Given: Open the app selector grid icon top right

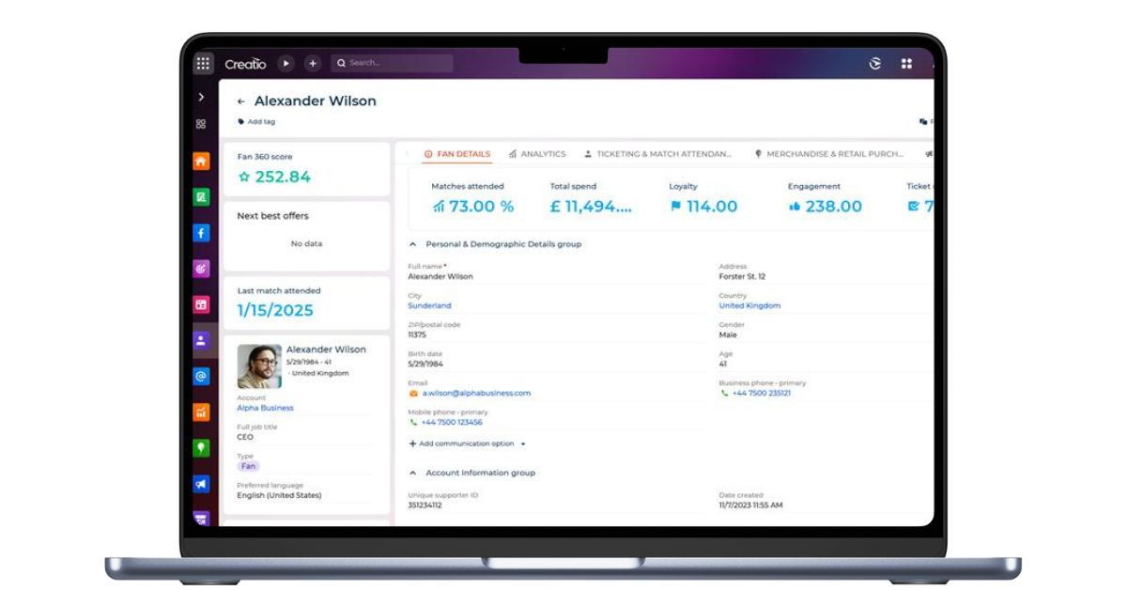Looking at the screenshot, I should pos(906,63).
